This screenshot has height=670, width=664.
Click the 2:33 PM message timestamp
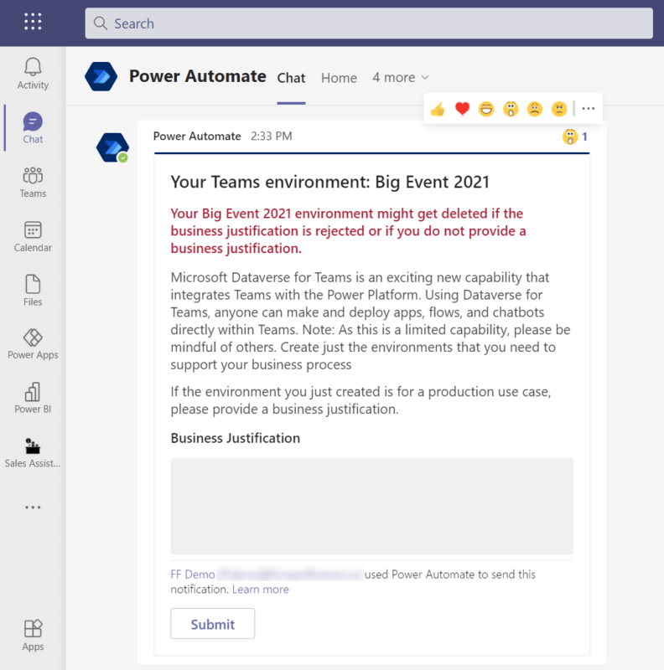point(272,136)
